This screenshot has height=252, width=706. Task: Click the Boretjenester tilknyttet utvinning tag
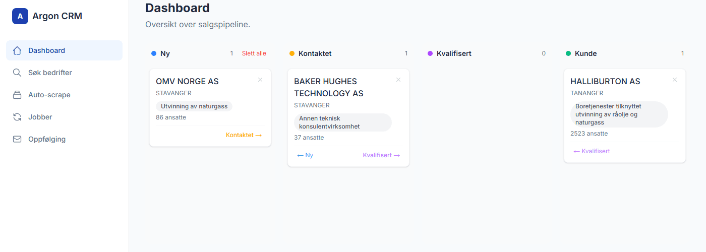tap(619, 114)
